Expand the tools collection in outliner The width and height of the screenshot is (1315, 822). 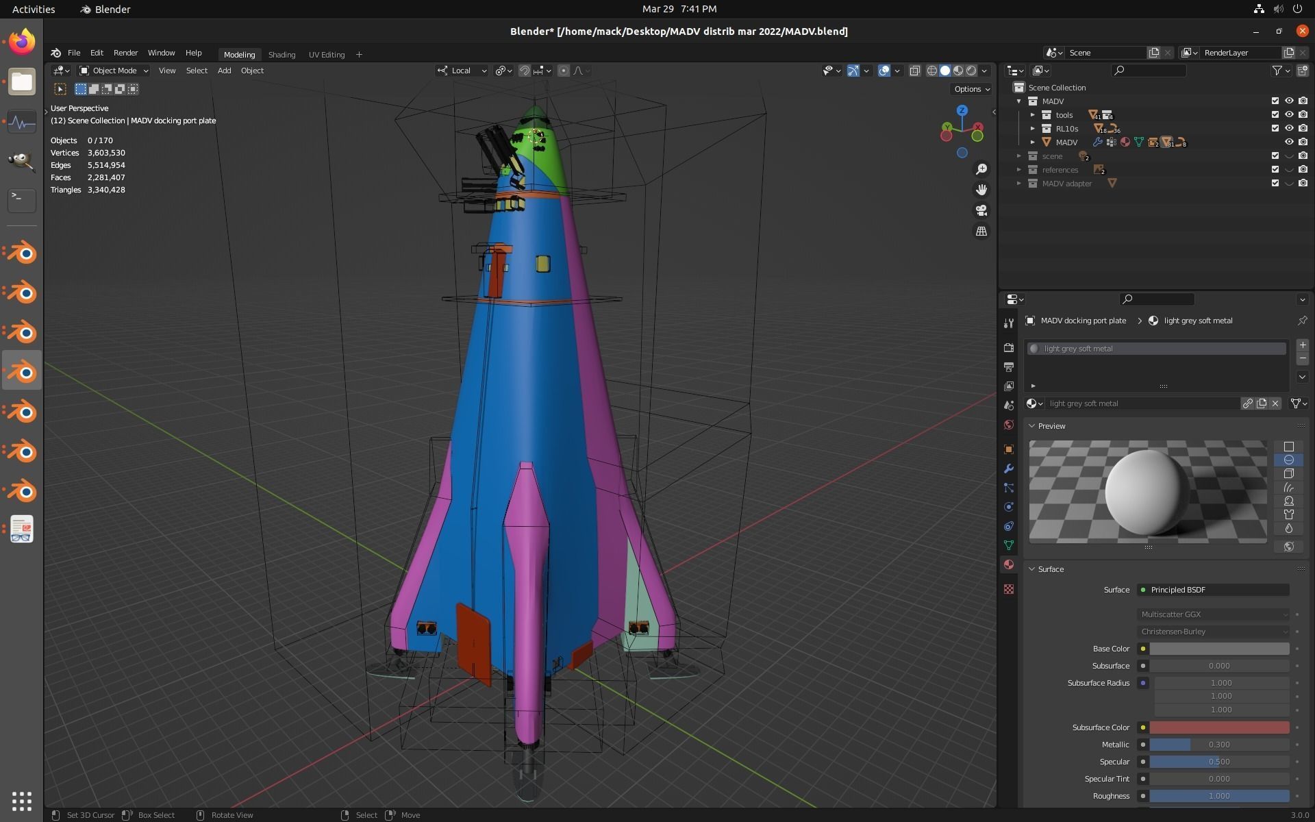1033,115
